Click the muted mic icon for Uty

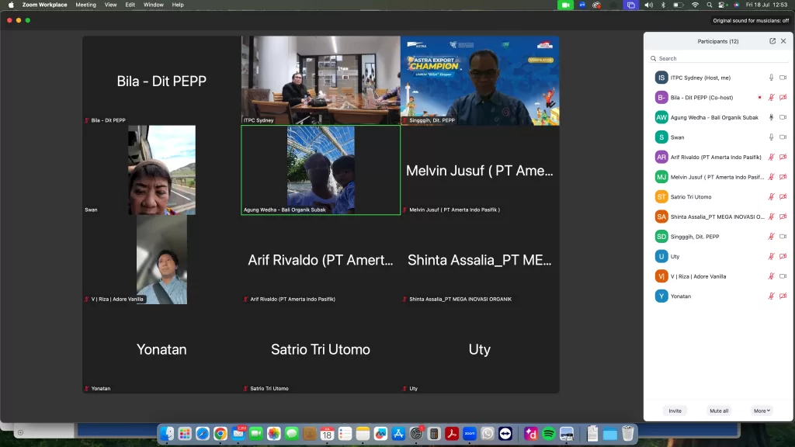pyautogui.click(x=771, y=256)
